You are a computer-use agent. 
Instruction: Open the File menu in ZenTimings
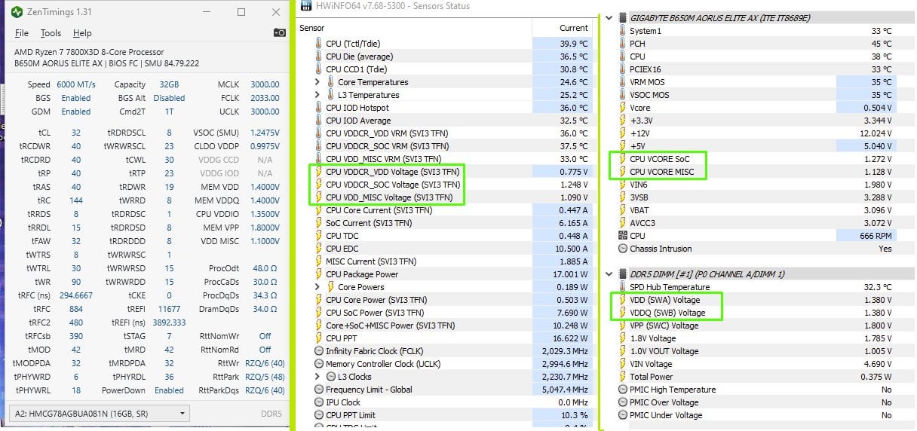(x=22, y=33)
